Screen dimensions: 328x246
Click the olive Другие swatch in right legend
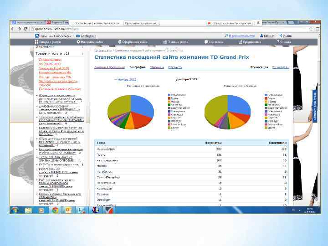[x=266, y=128]
